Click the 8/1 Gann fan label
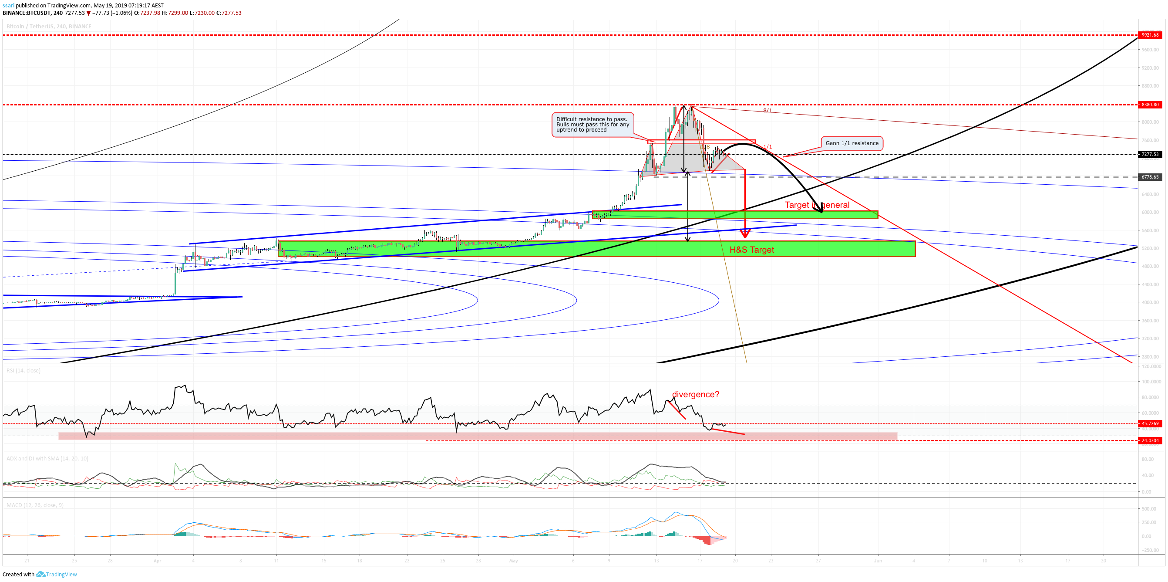 (767, 111)
